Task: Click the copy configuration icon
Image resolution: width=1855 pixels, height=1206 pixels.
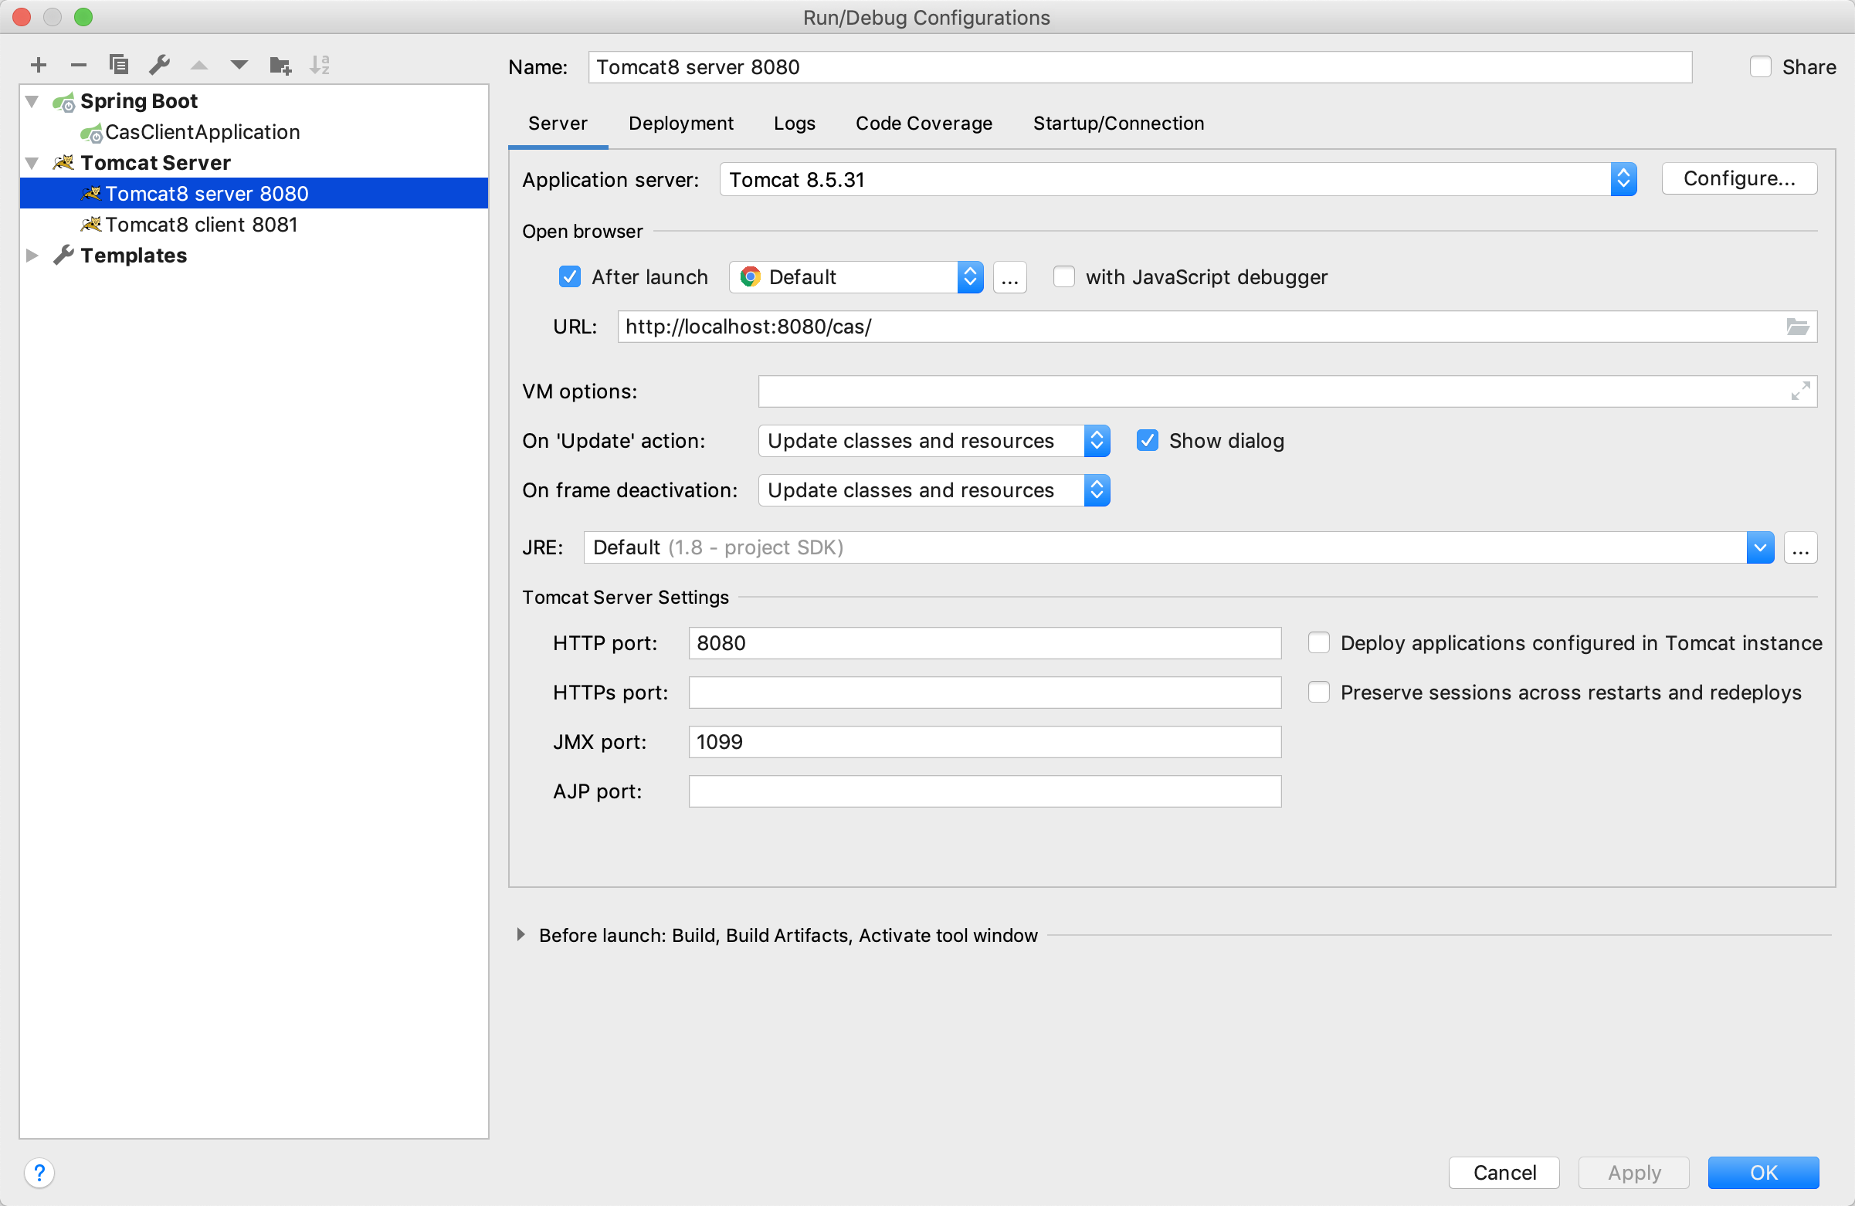Action: point(118,65)
